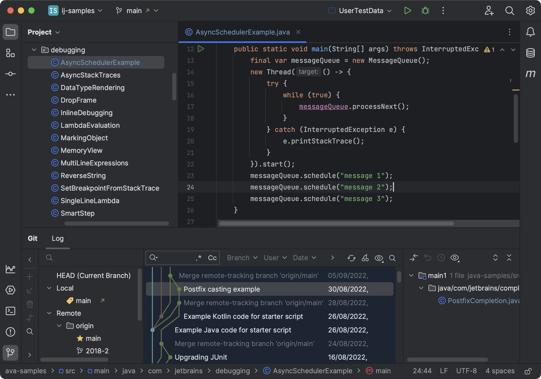Open the Branch filter dropdown
541x379 pixels.
point(242,258)
